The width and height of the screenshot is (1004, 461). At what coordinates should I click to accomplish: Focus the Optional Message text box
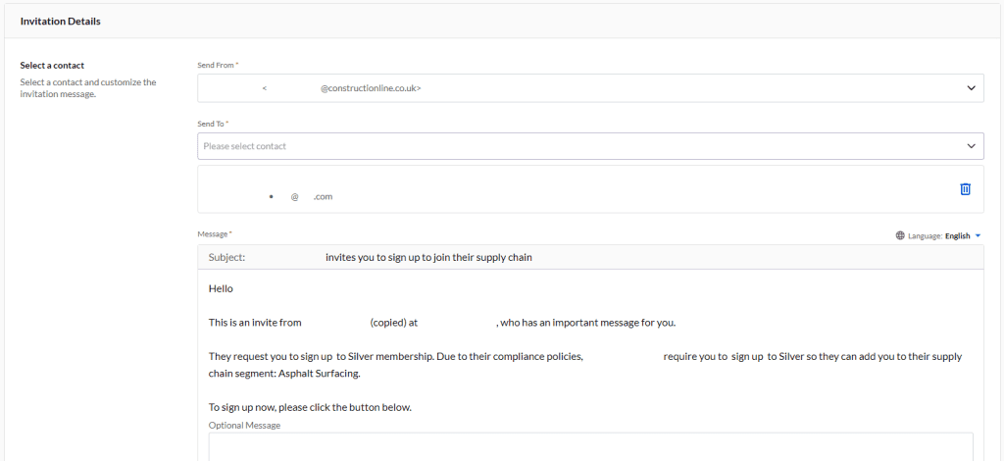click(x=590, y=447)
